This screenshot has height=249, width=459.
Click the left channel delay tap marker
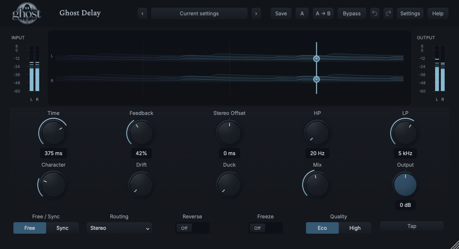click(x=317, y=58)
